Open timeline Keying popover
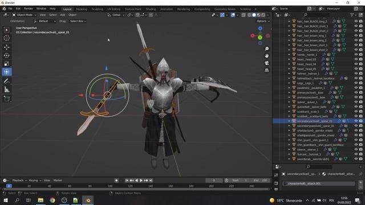 (x=35, y=180)
